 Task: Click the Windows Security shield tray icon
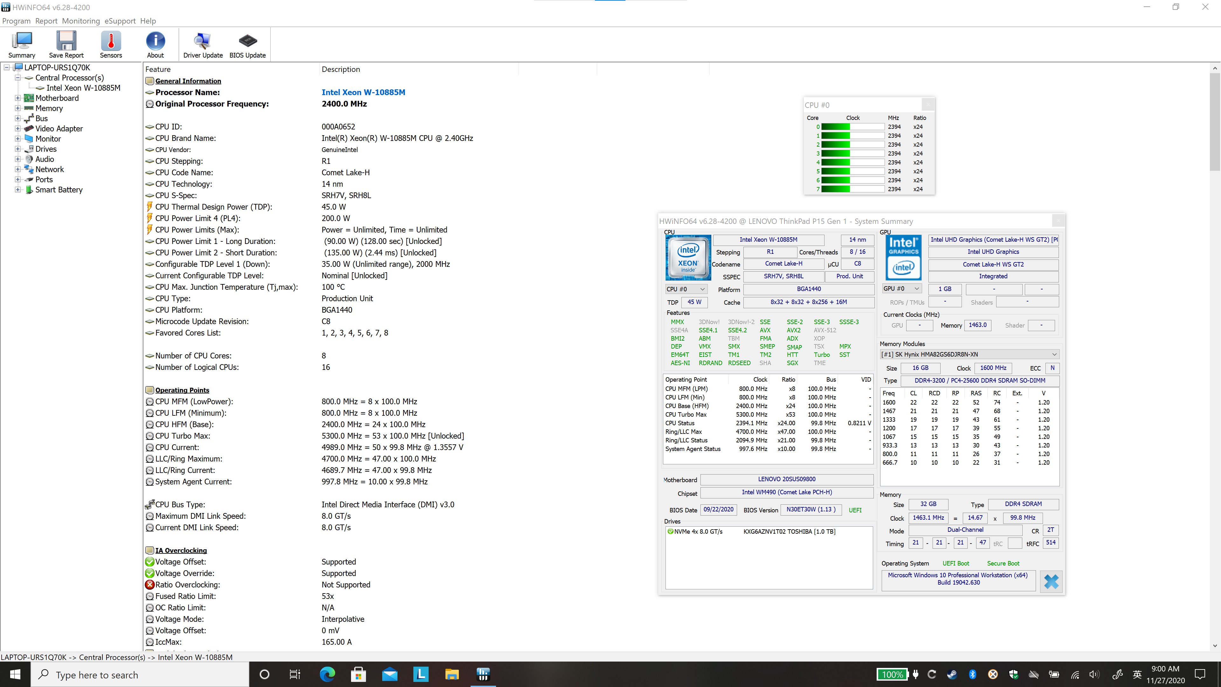(x=1013, y=674)
